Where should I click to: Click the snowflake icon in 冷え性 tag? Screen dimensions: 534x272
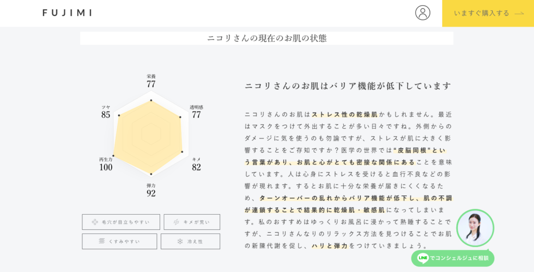180,241
